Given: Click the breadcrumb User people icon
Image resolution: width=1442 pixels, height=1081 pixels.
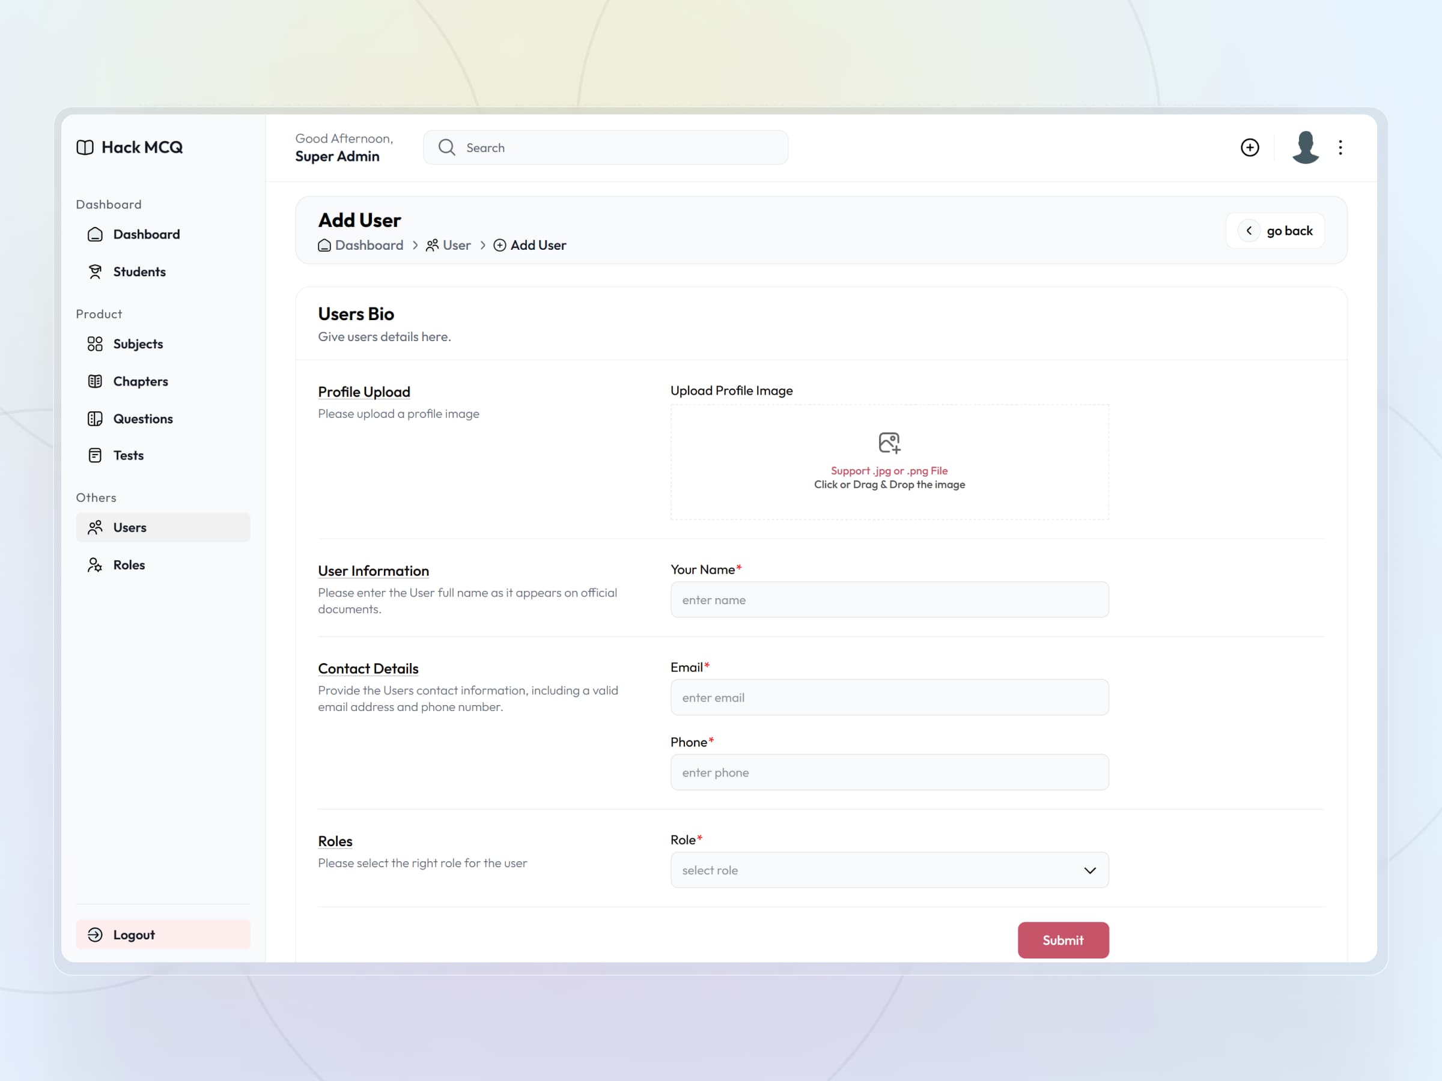Looking at the screenshot, I should (x=432, y=246).
